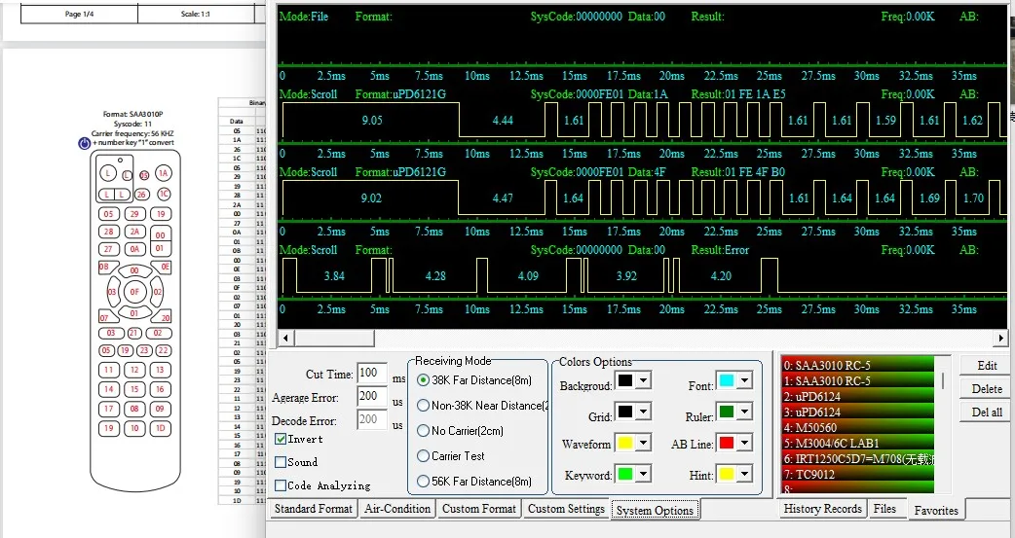Click the blue power icon above the remote
1015x538 pixels.
coord(86,143)
